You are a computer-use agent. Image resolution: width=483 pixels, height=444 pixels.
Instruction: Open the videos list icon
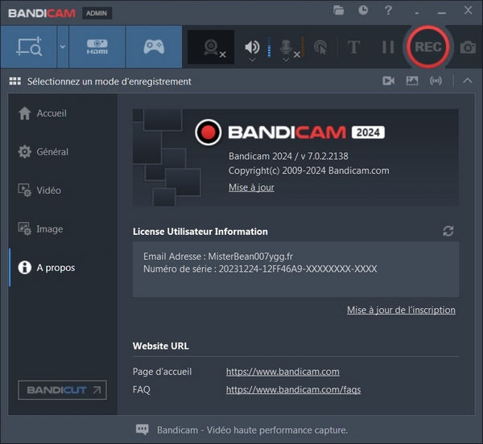389,81
